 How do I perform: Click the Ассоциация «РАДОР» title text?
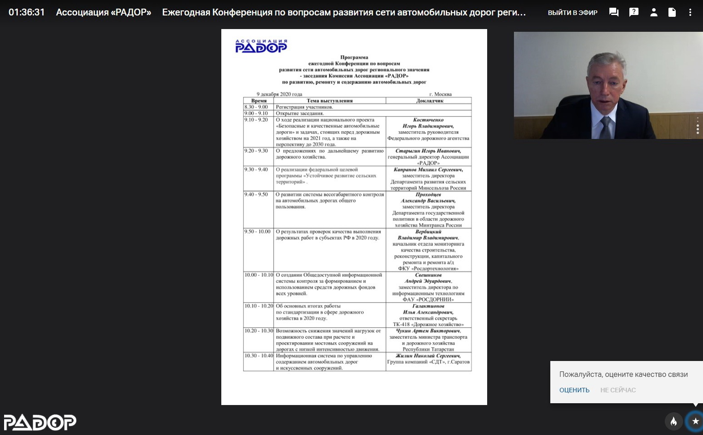[104, 13]
